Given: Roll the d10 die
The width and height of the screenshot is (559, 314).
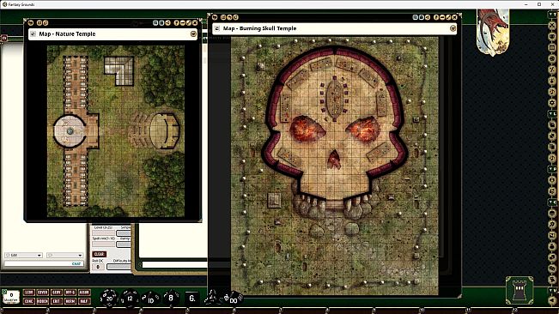Looking at the screenshot, I should tap(151, 299).
